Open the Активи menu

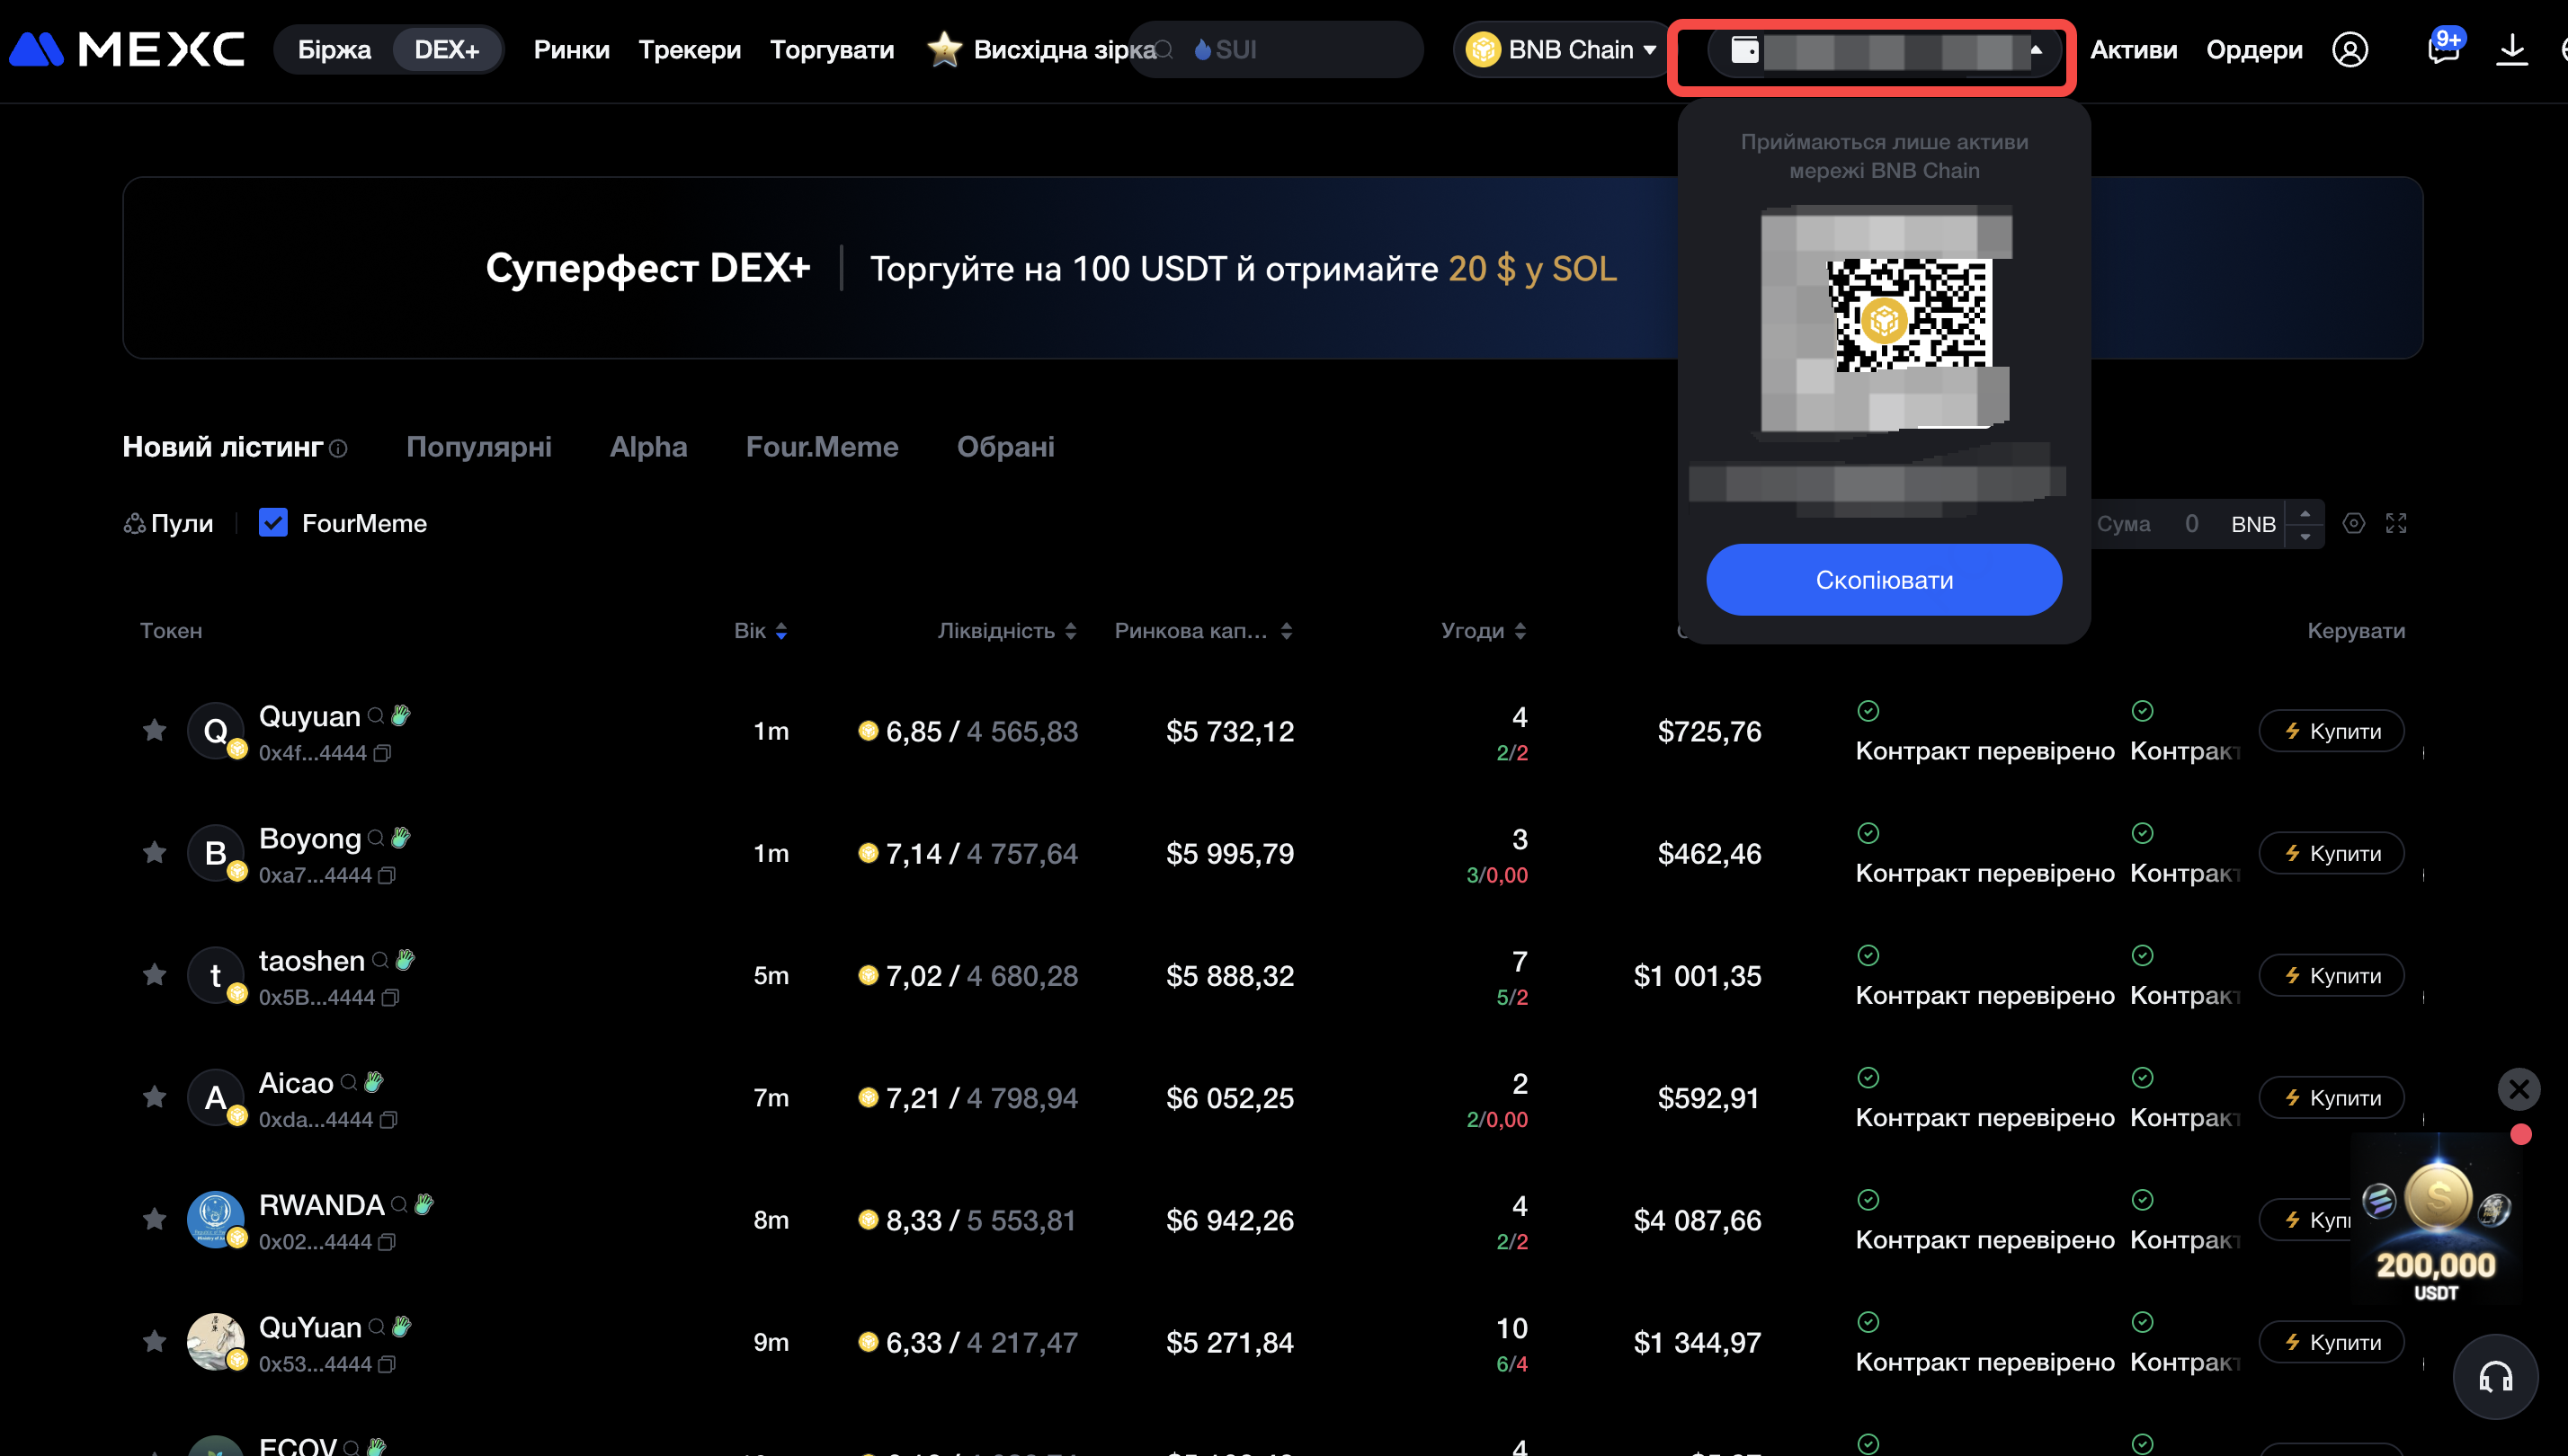2134,49
